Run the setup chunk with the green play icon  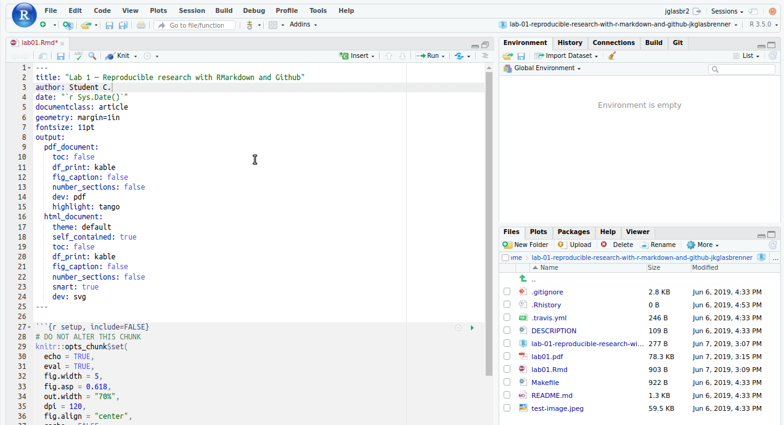click(x=472, y=328)
